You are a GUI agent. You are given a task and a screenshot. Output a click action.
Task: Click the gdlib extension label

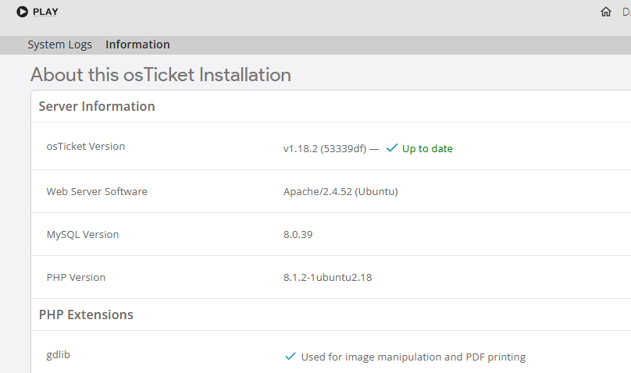[59, 354]
